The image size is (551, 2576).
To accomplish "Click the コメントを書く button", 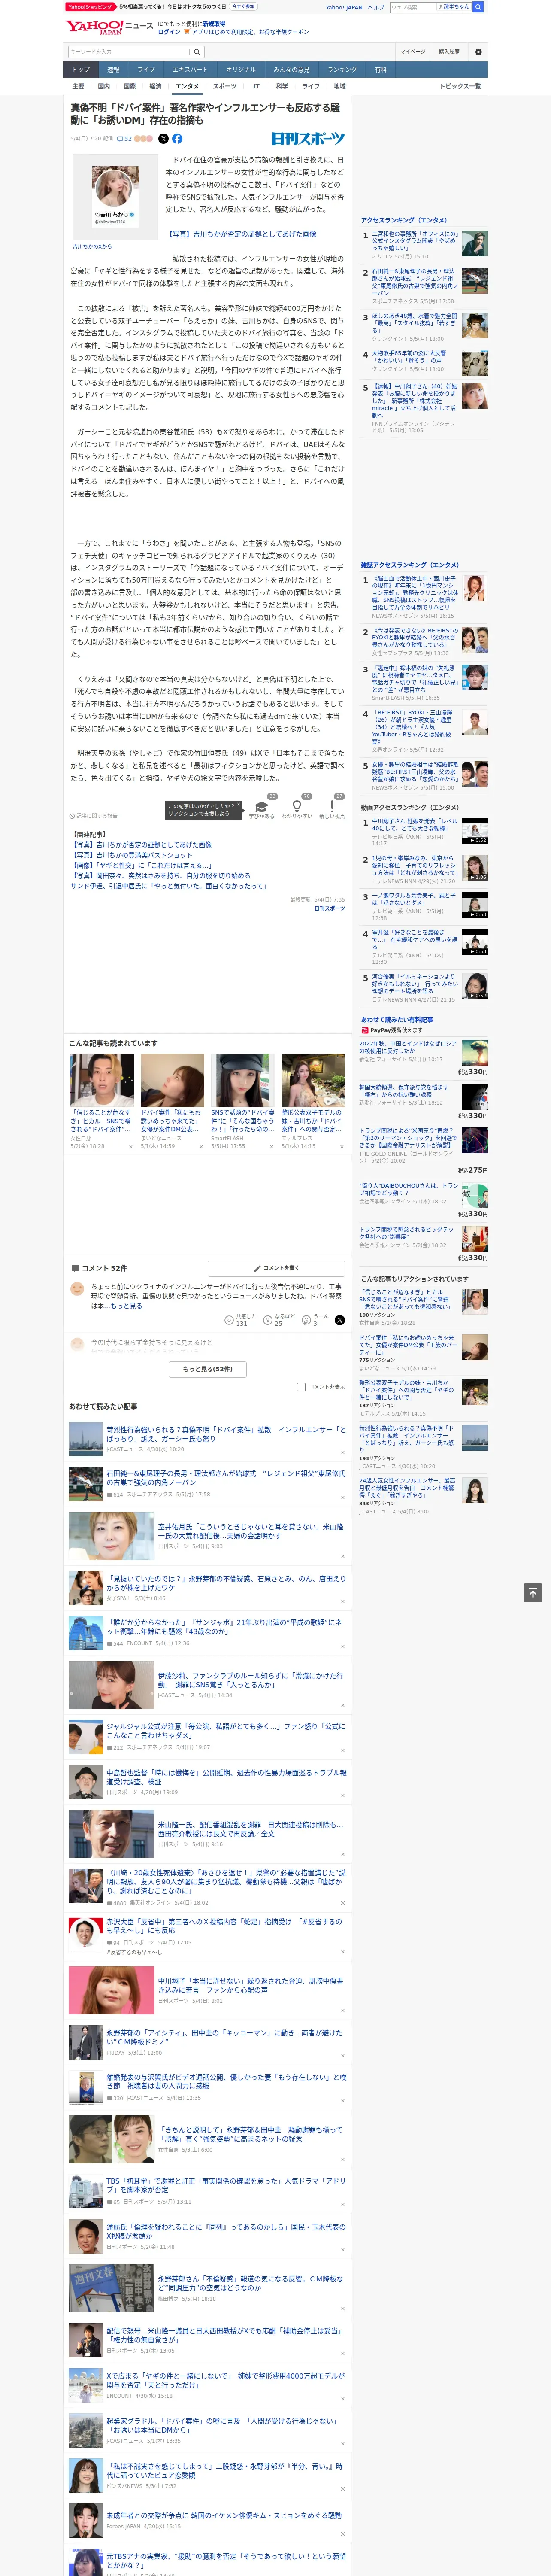I will click(276, 1267).
